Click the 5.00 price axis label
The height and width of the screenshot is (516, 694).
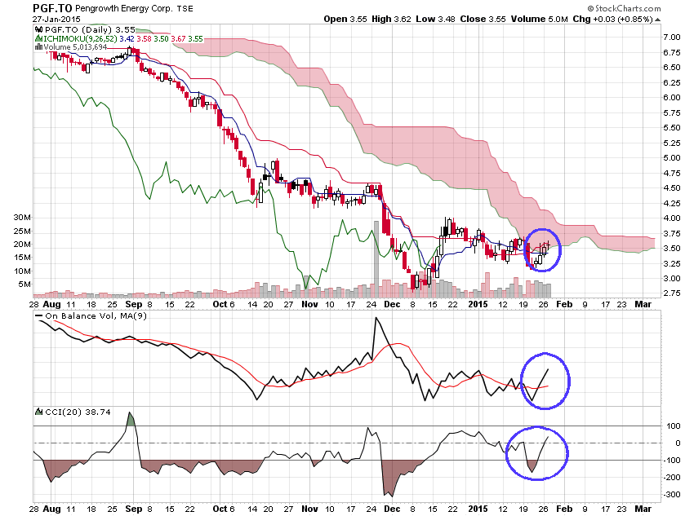pos(671,157)
